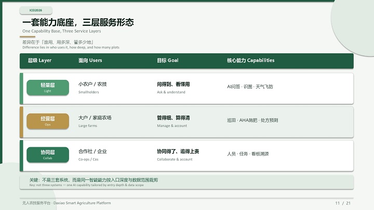Click the Large farms label

click(88, 125)
